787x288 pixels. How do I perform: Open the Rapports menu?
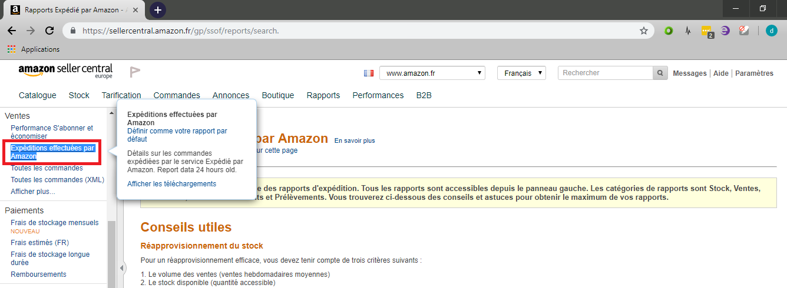(x=323, y=95)
